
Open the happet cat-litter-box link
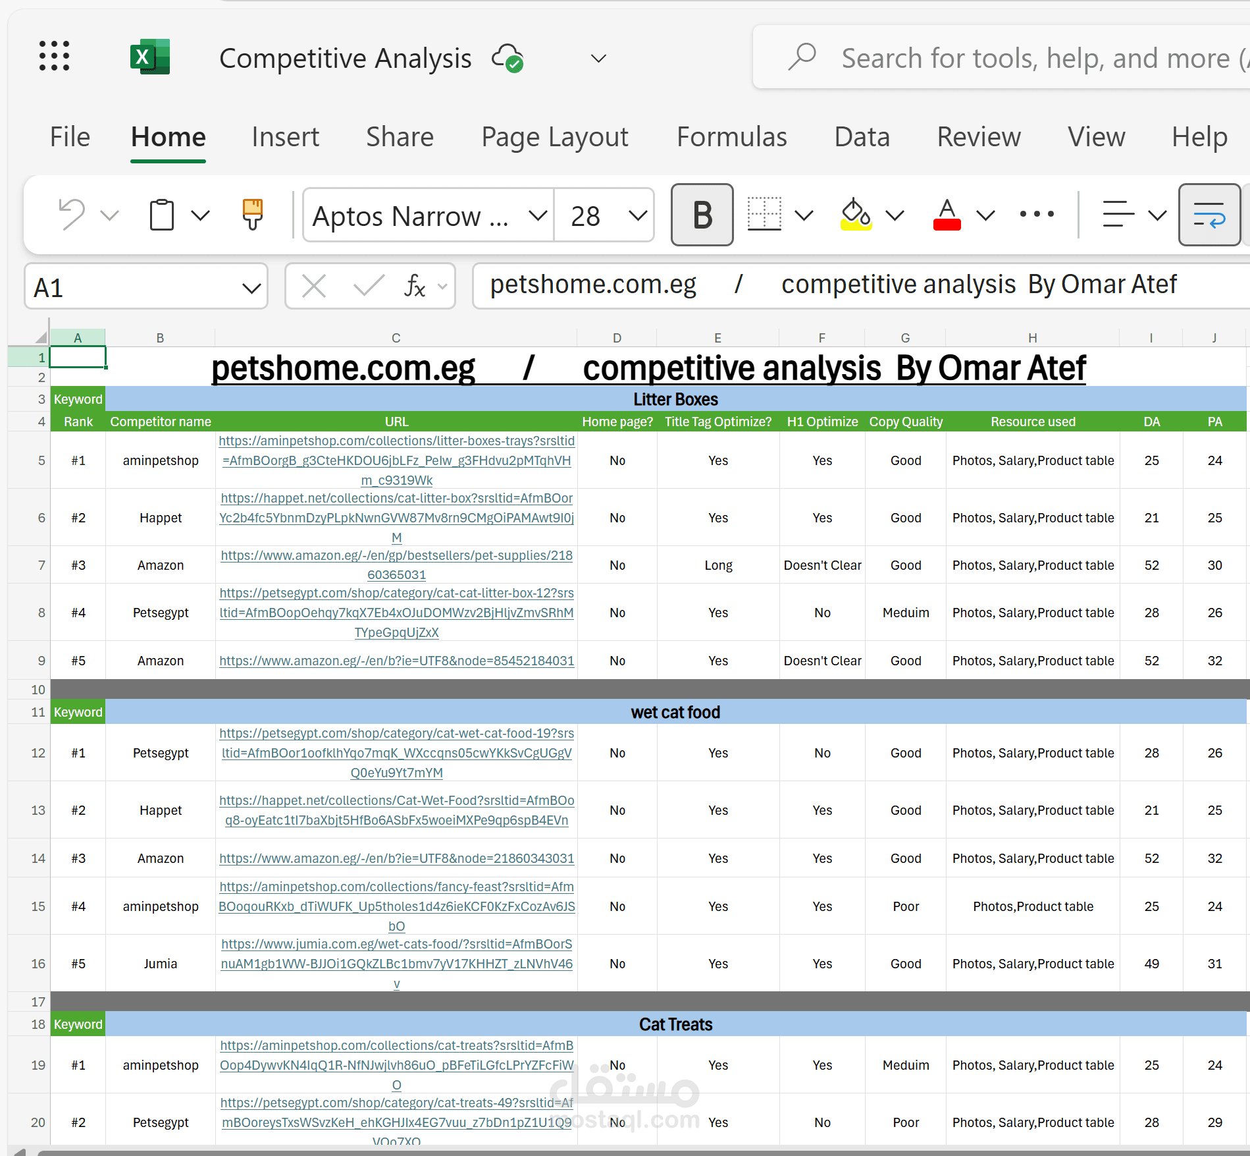click(396, 518)
